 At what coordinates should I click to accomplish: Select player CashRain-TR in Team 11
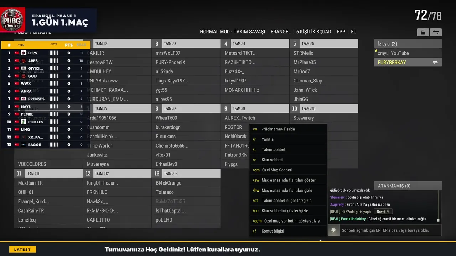click(48, 210)
